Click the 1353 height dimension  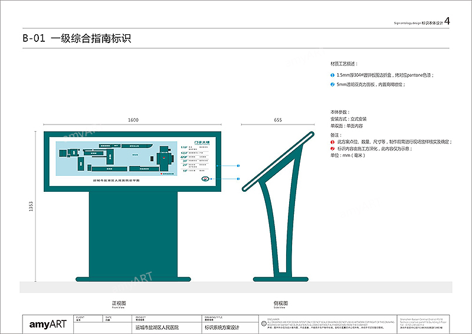click(x=31, y=207)
